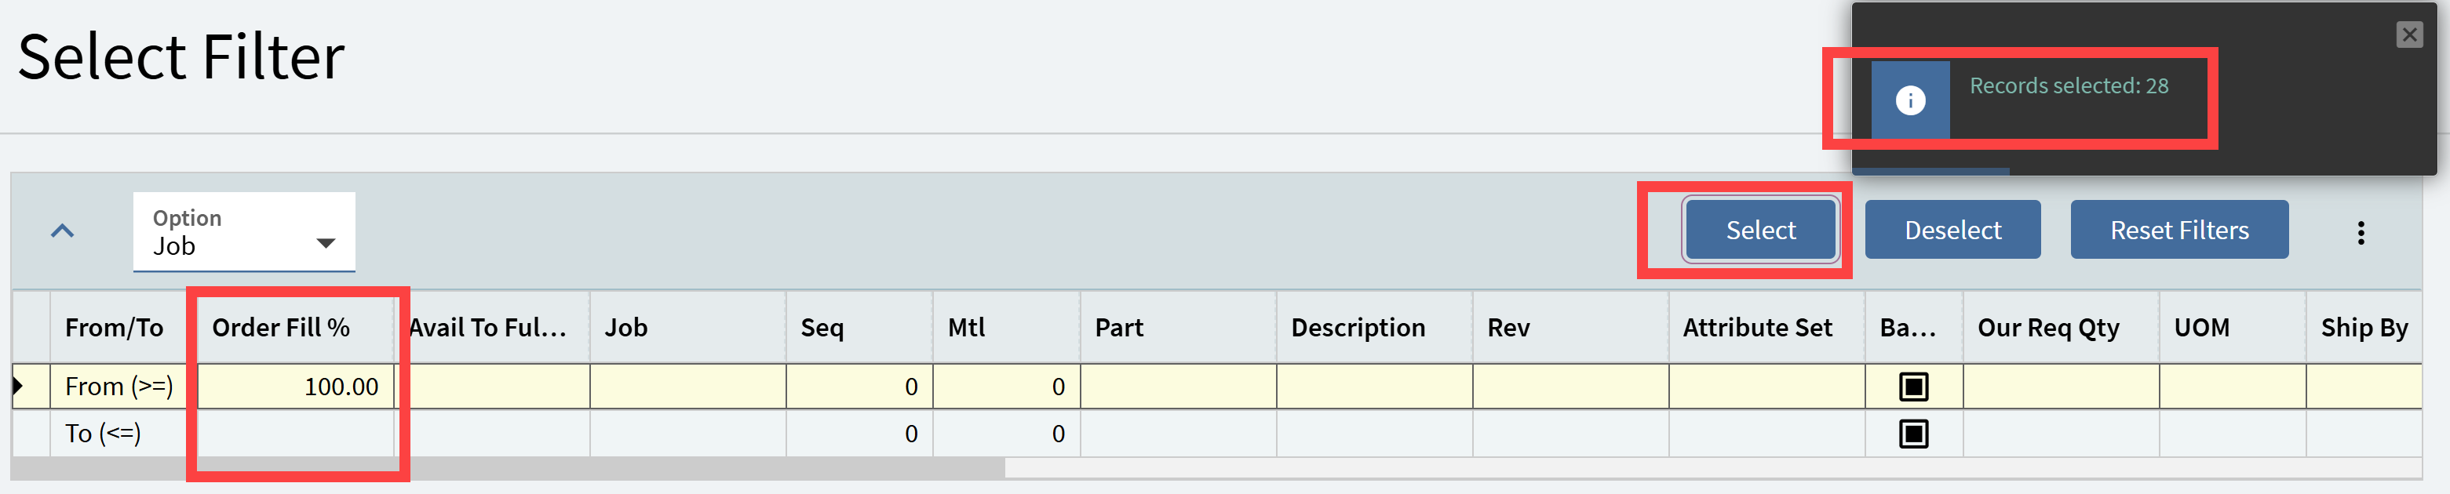
Task: Click the horizontal scrollbar under grid
Action: pyautogui.click(x=508, y=468)
